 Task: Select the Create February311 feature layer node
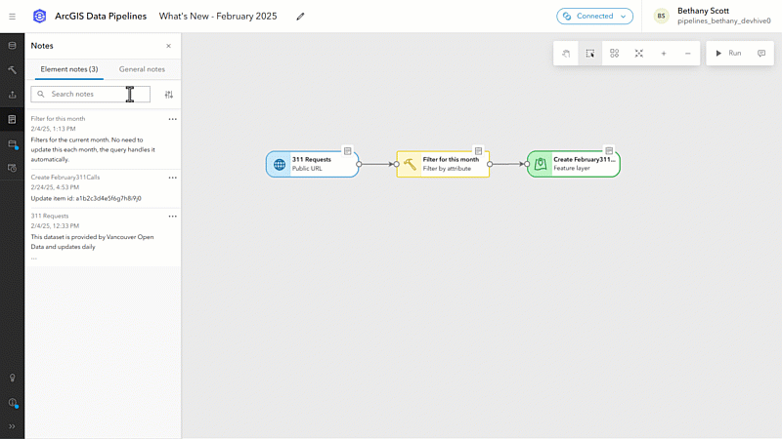574,164
